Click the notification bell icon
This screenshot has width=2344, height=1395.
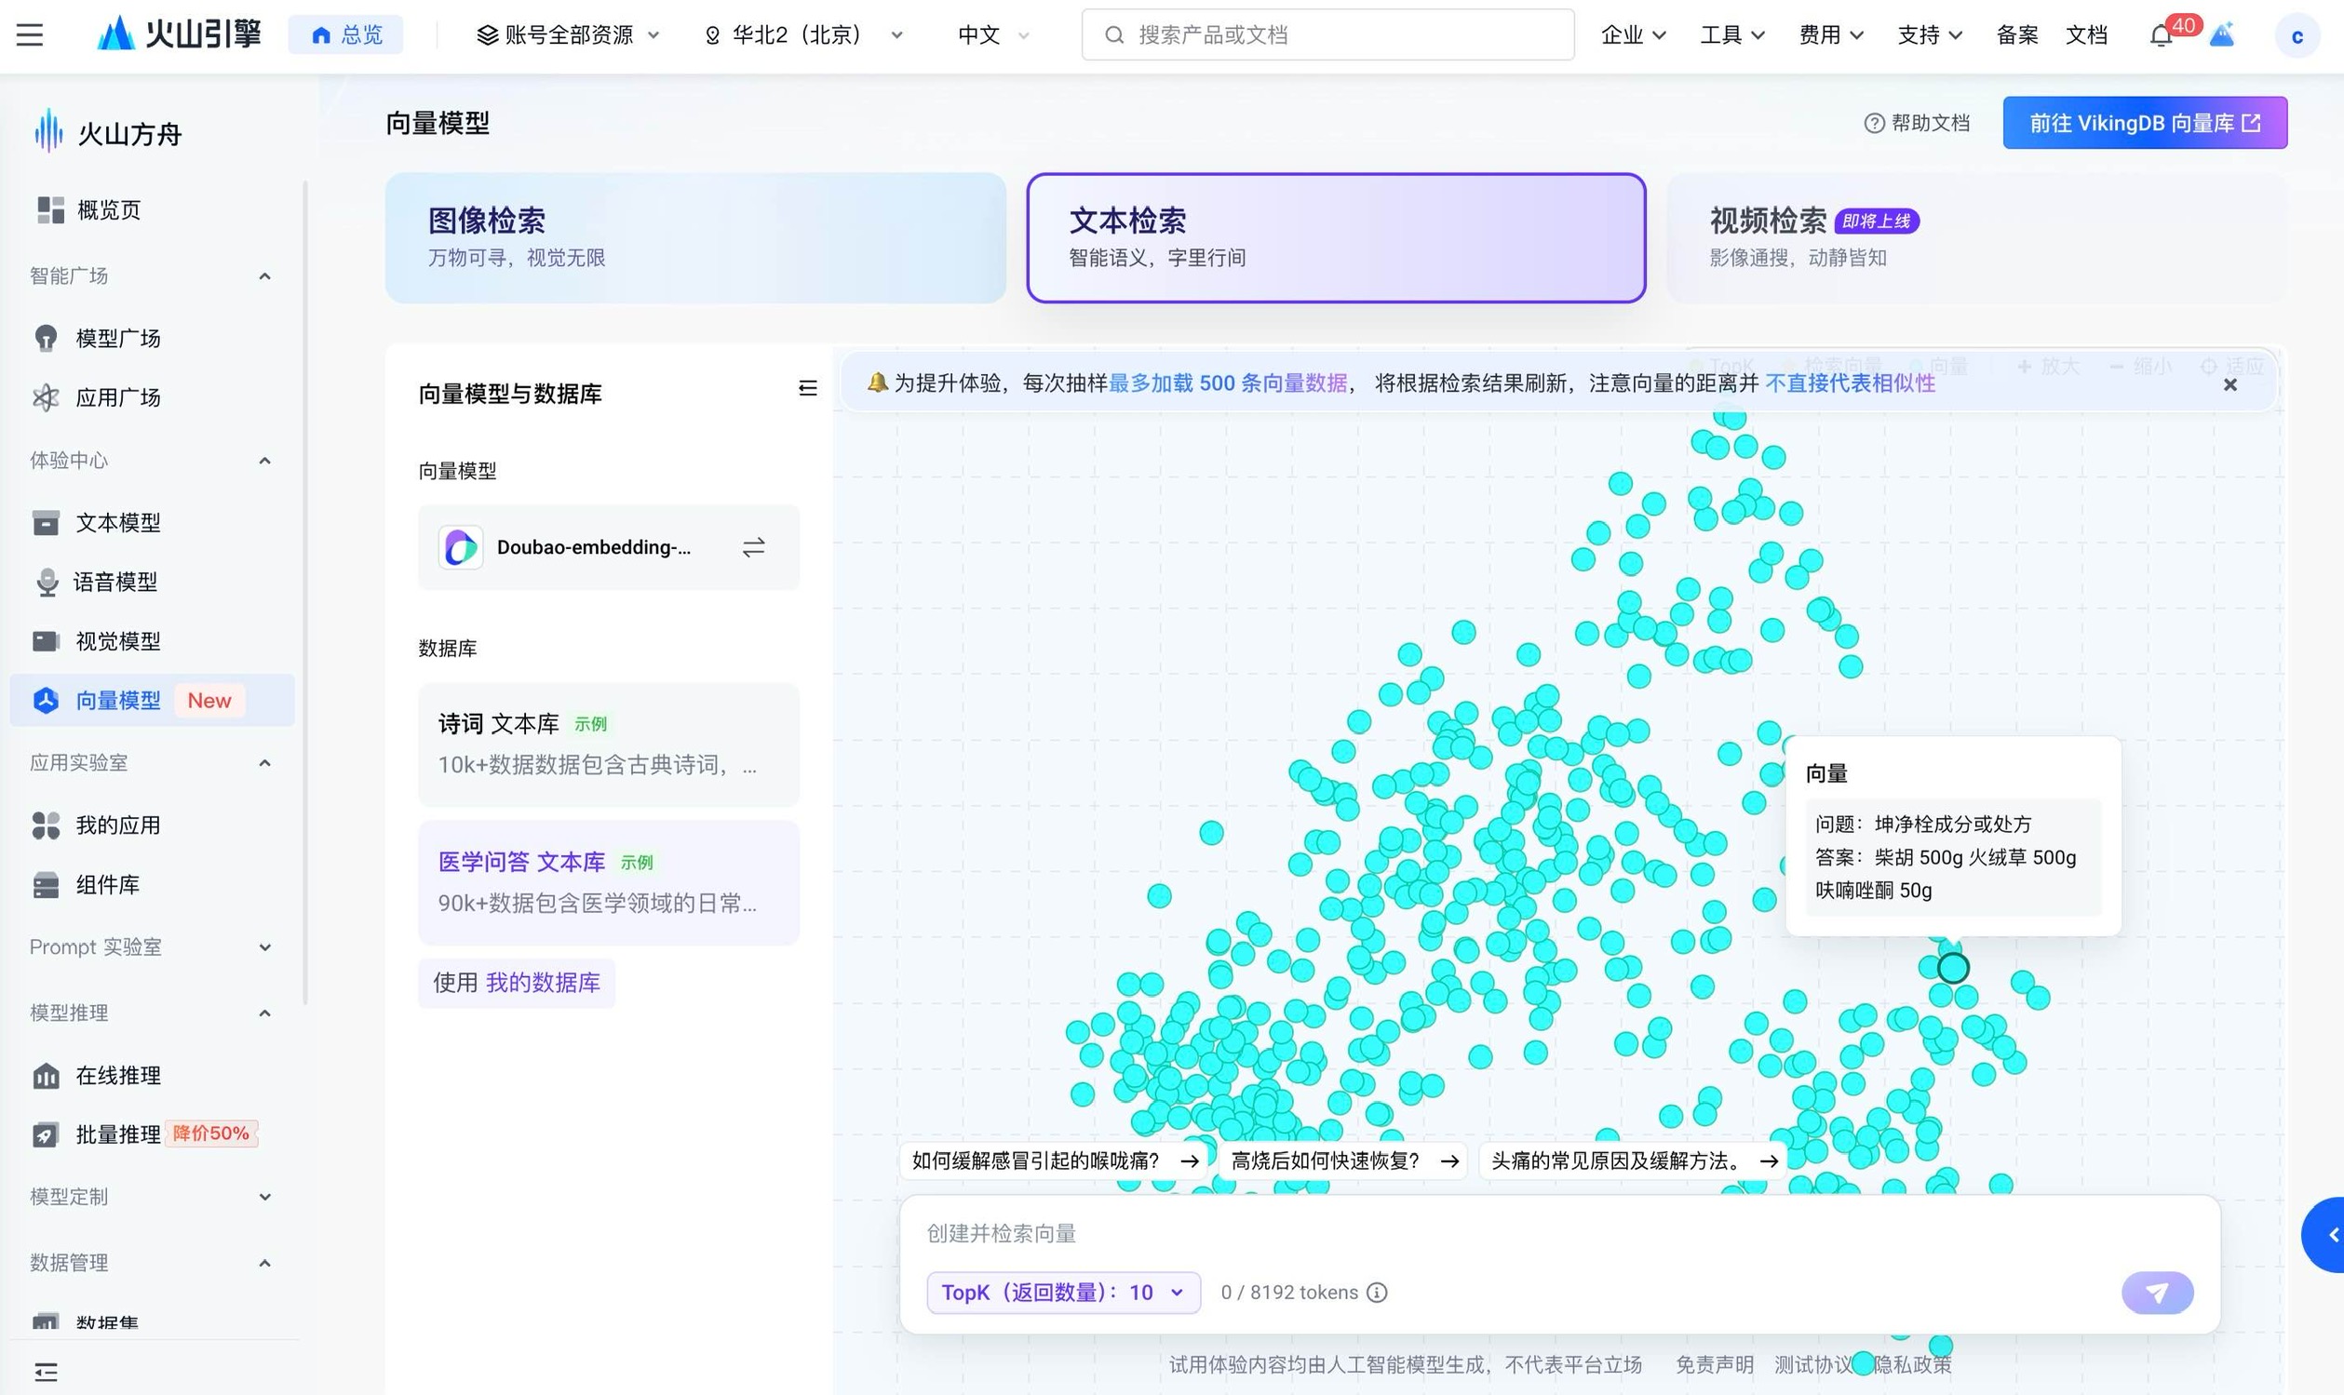[x=2161, y=35]
